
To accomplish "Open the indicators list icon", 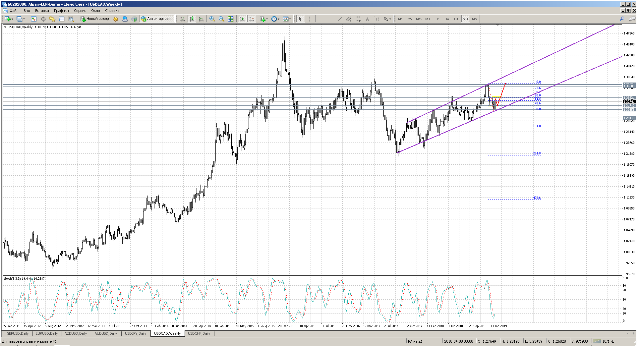I will pyautogui.click(x=263, y=19).
